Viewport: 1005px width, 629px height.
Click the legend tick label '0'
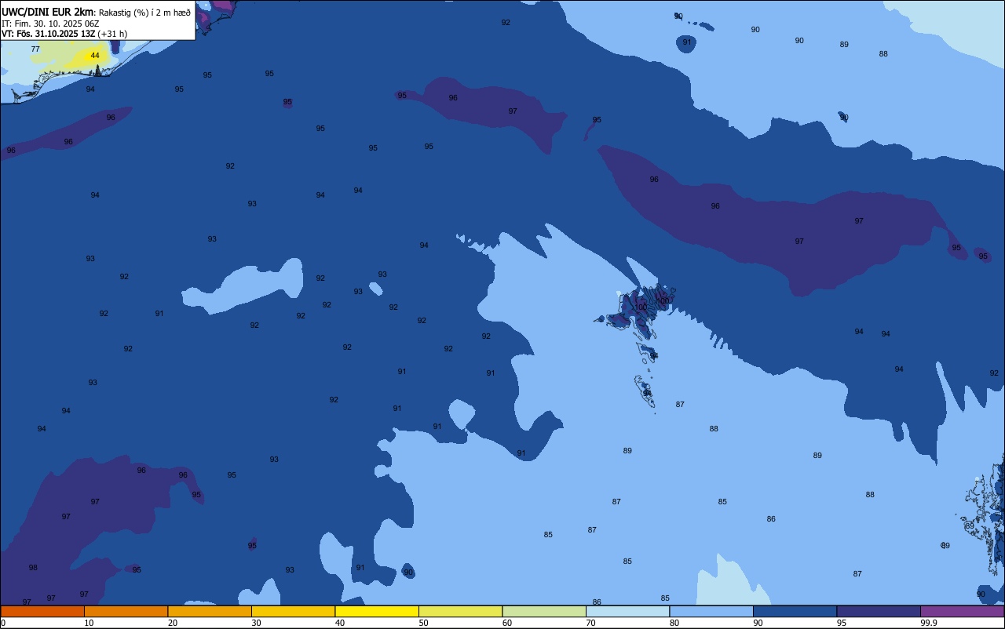(x=3, y=623)
